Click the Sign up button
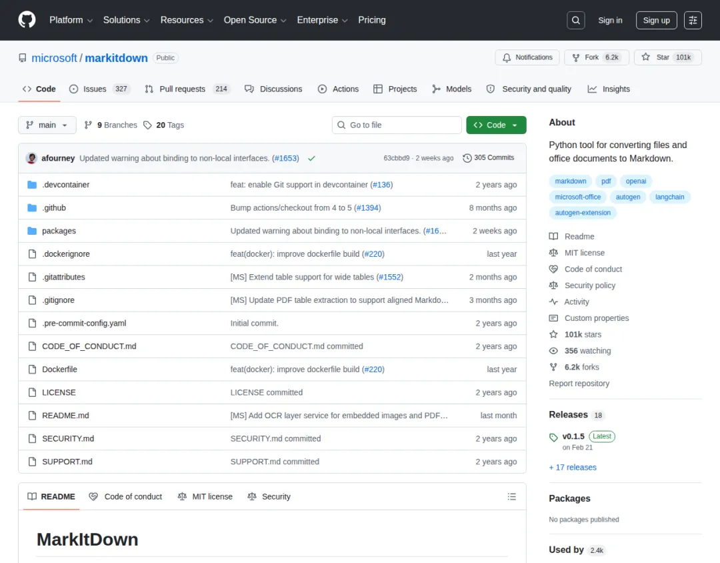The height and width of the screenshot is (563, 720). pyautogui.click(x=656, y=20)
